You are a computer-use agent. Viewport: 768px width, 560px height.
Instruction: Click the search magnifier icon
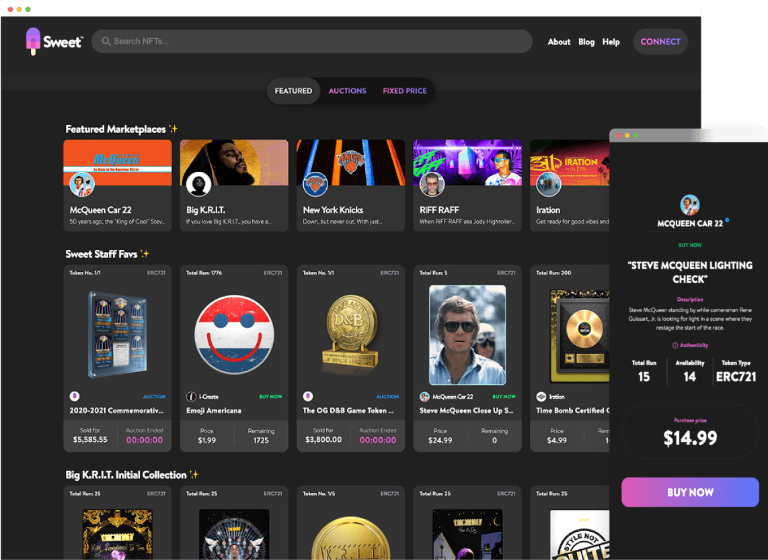[x=106, y=42]
